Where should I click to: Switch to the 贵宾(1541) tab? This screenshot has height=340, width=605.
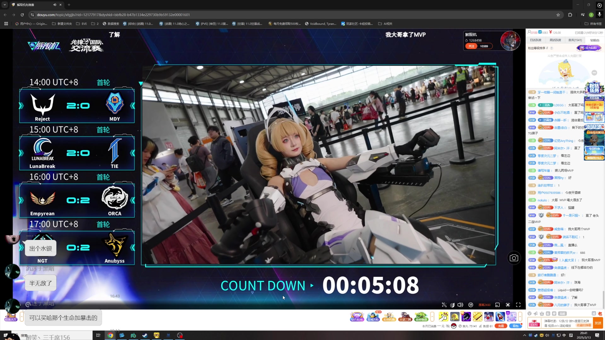pyautogui.click(x=575, y=40)
